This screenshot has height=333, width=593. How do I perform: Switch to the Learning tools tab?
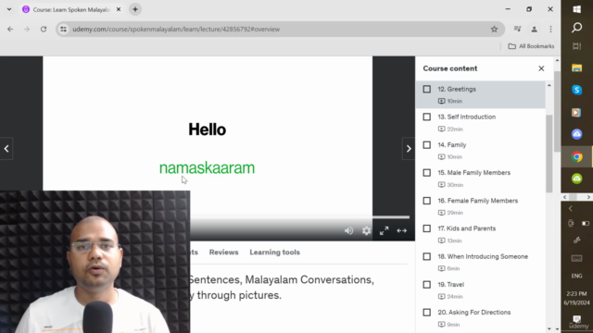pos(274,253)
